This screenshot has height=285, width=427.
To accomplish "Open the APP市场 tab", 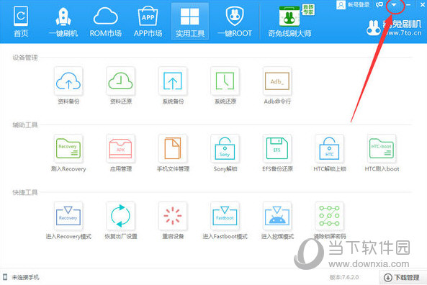I will [148, 22].
